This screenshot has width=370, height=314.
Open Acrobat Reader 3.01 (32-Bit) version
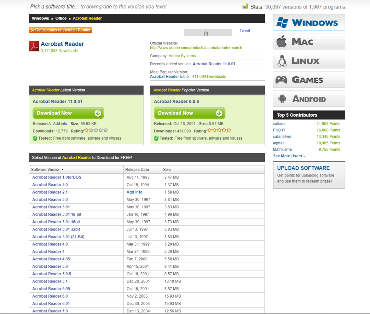point(58,237)
